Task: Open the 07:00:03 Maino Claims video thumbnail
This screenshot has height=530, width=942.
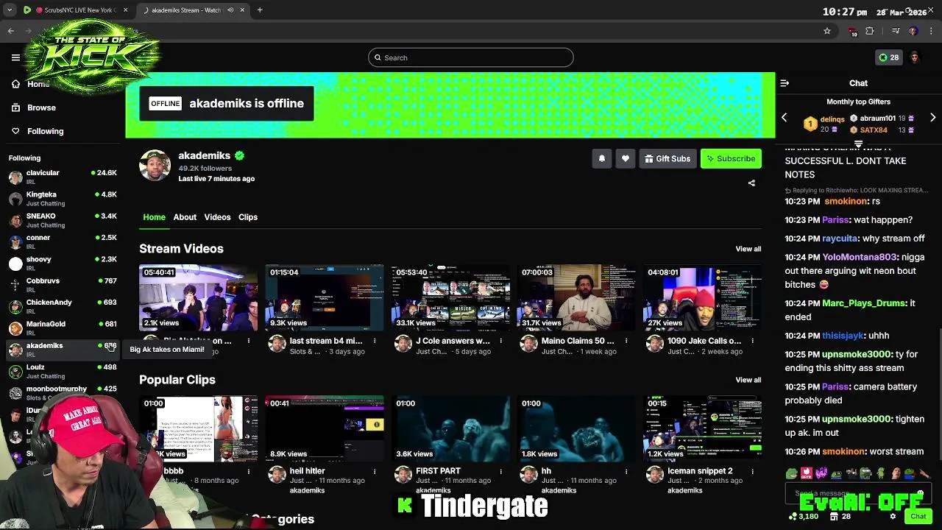Action: (x=577, y=297)
